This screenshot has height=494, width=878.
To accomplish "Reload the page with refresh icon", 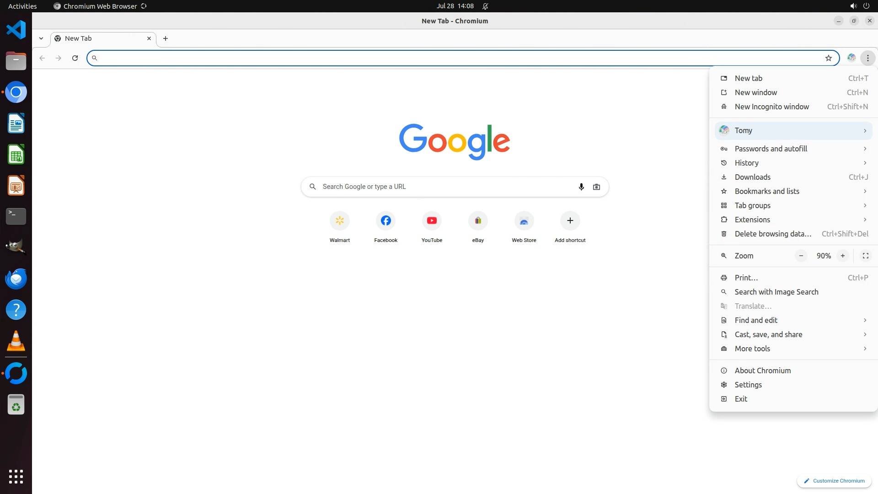I will point(75,58).
